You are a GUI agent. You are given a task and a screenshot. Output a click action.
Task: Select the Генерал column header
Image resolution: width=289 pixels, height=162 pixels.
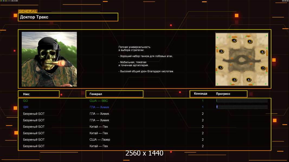(114, 94)
